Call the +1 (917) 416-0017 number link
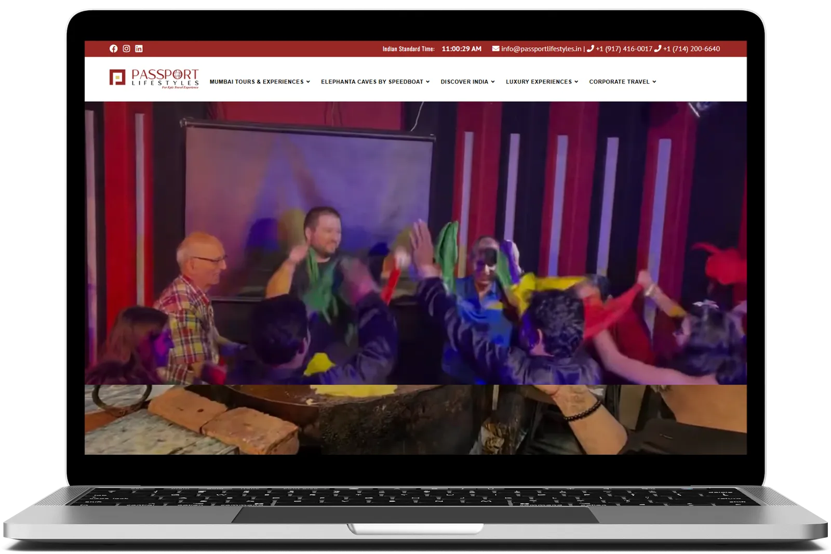Screen dimensions: 831x554 tap(624, 49)
